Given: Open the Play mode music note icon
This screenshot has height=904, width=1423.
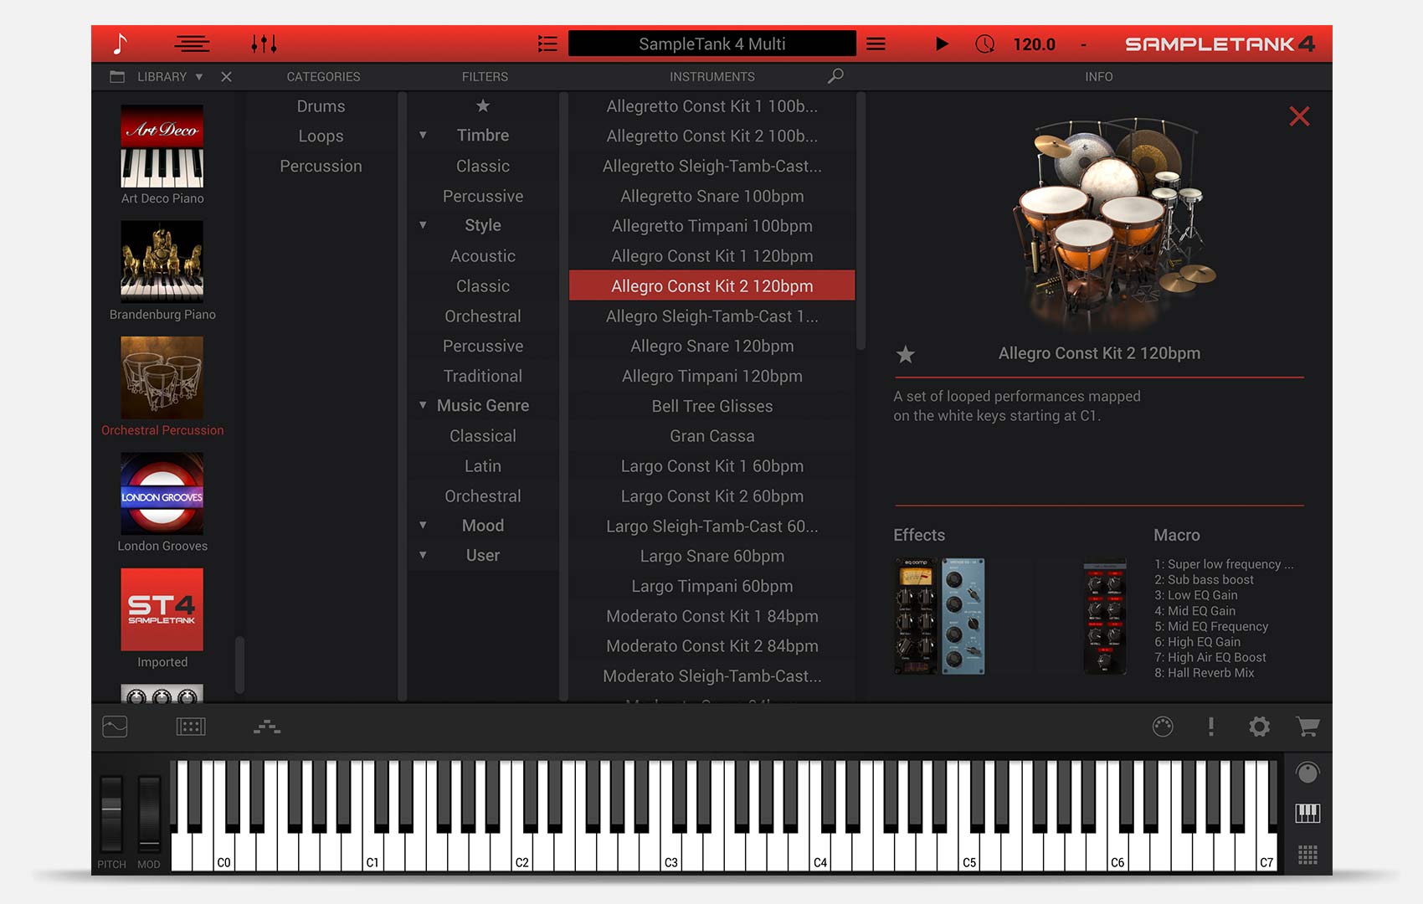Looking at the screenshot, I should 120,43.
